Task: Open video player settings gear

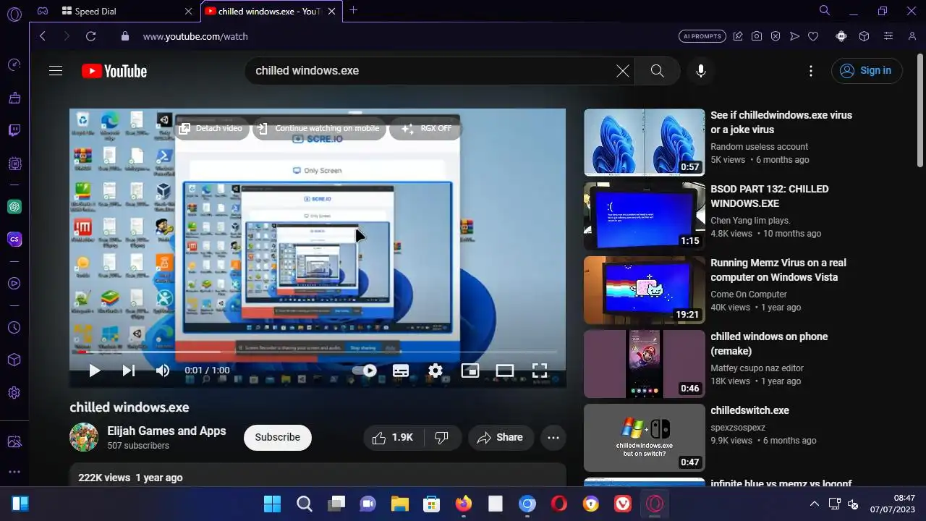Action: (x=436, y=370)
